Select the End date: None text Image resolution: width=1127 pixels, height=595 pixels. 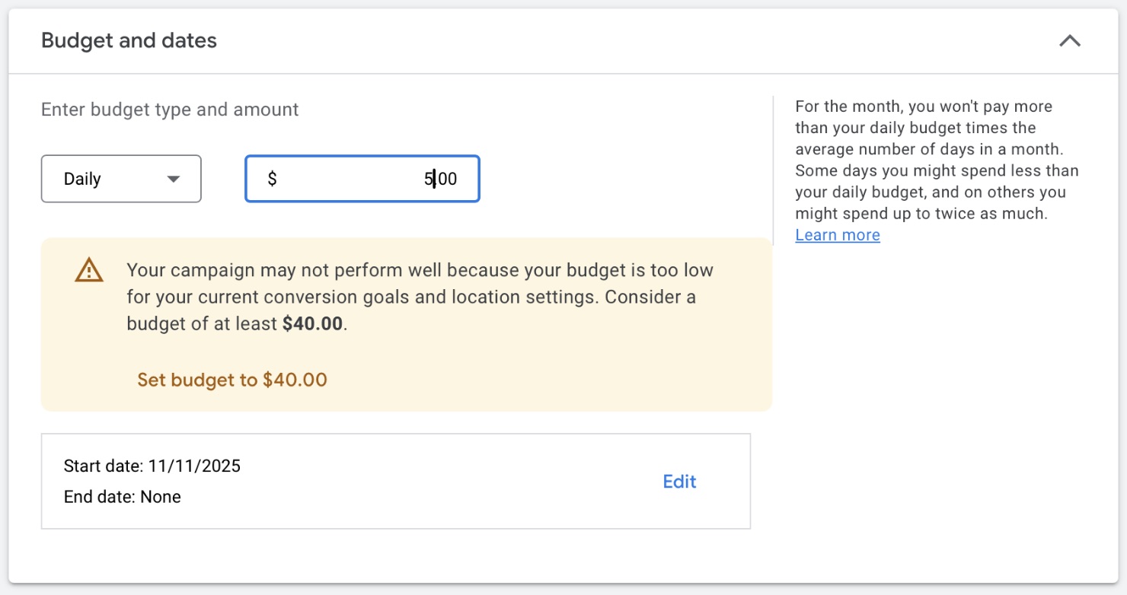(123, 497)
